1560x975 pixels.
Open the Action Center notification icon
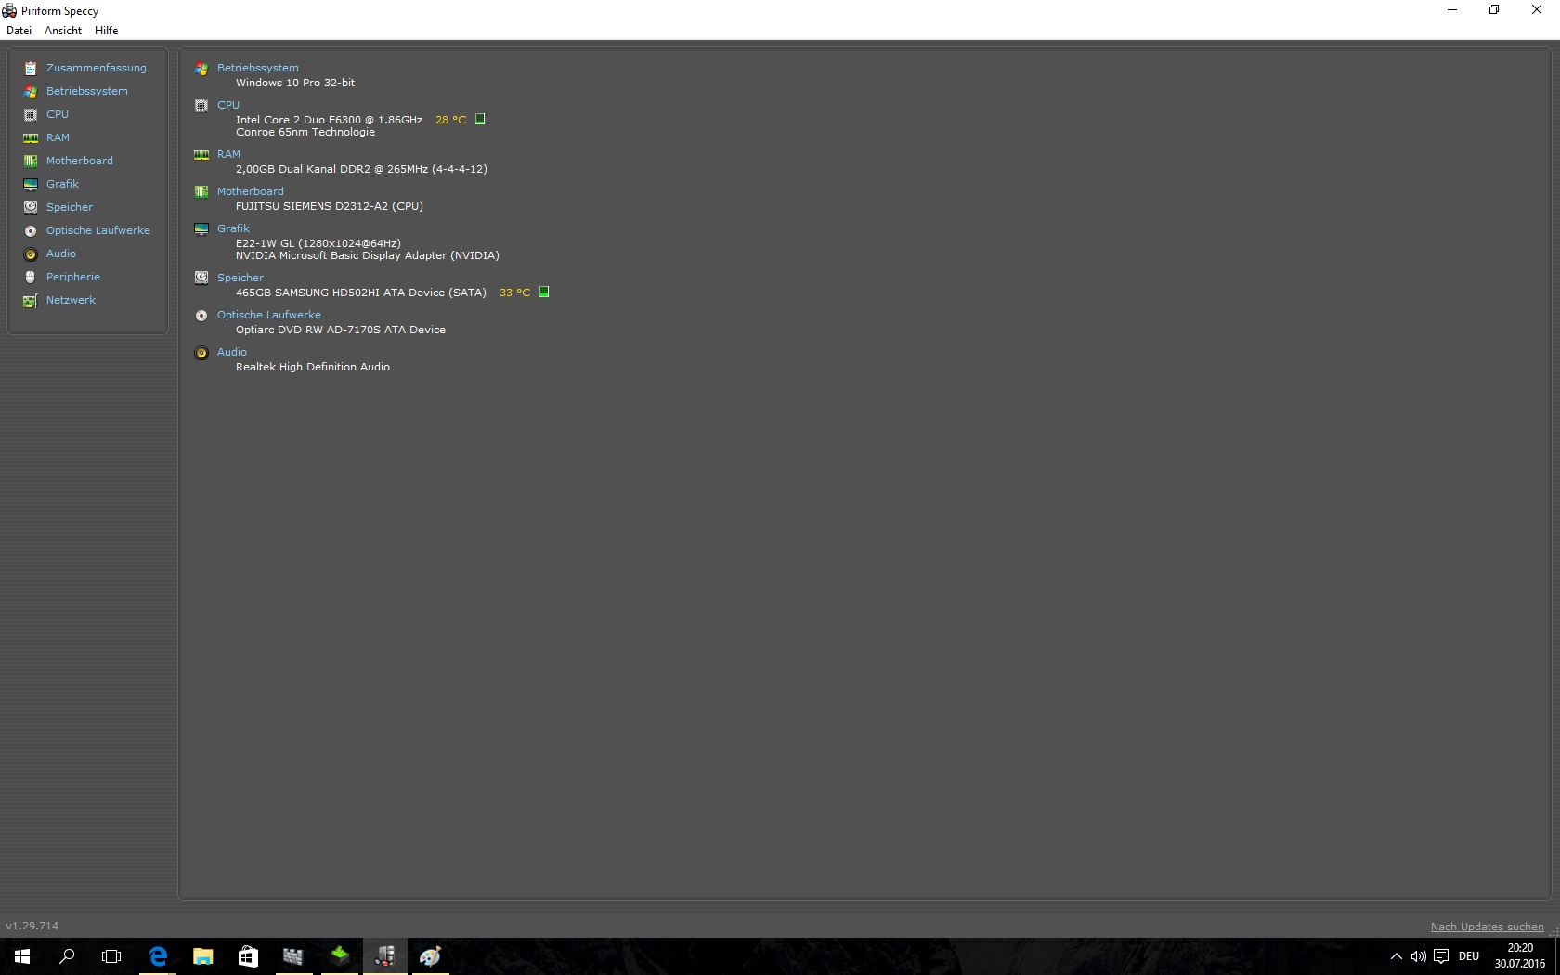[x=1441, y=956]
